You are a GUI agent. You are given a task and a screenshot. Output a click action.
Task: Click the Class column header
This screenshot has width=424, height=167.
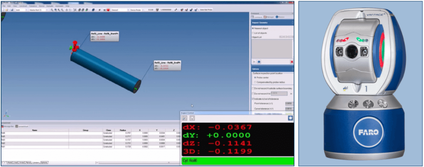click(109, 130)
